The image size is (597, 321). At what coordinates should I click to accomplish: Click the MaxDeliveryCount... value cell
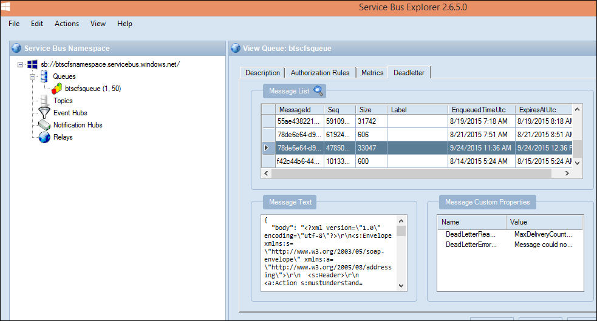pos(544,234)
